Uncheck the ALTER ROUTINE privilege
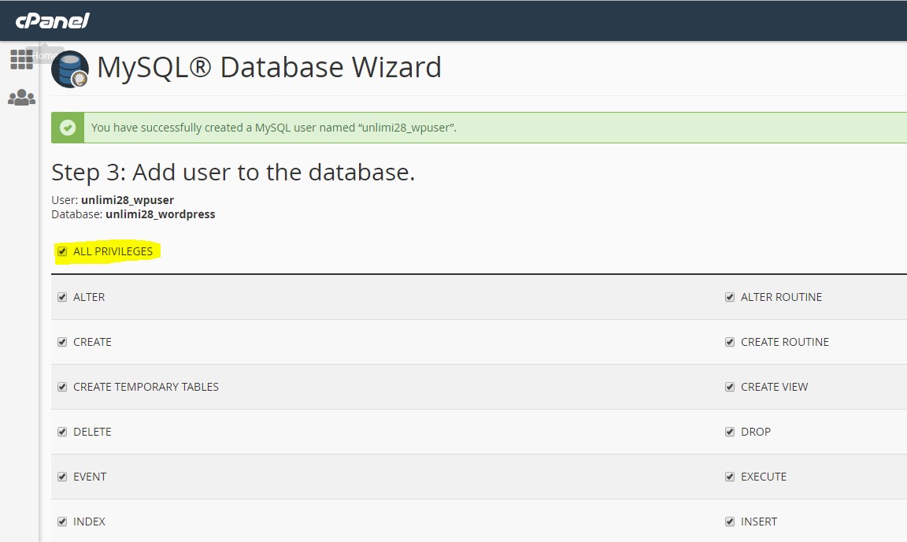Viewport: 907px width, 542px height. (x=729, y=297)
